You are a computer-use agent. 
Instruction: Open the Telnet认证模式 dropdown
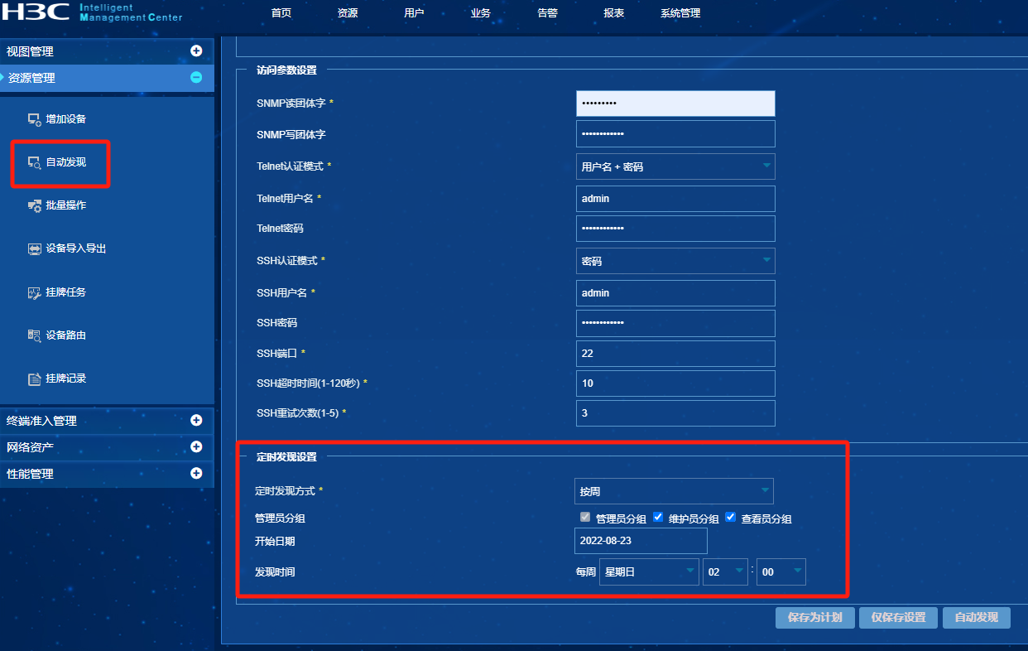675,166
